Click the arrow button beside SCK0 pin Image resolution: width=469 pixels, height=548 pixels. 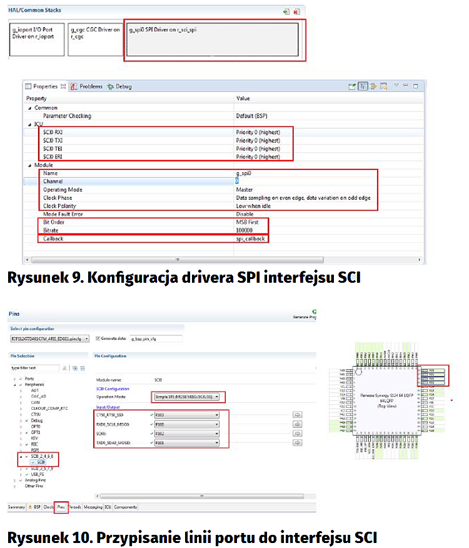pos(298,434)
